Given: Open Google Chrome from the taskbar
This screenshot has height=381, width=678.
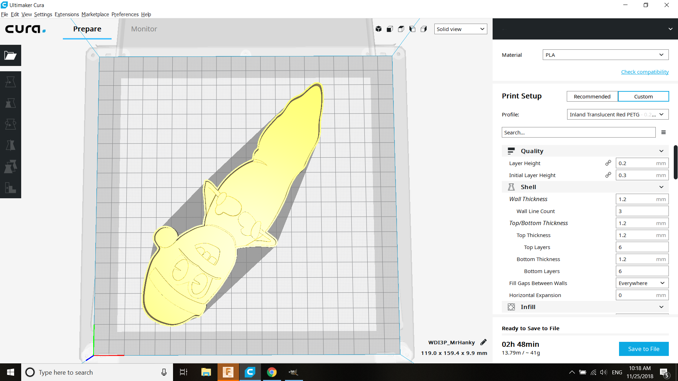Looking at the screenshot, I should coord(272,372).
